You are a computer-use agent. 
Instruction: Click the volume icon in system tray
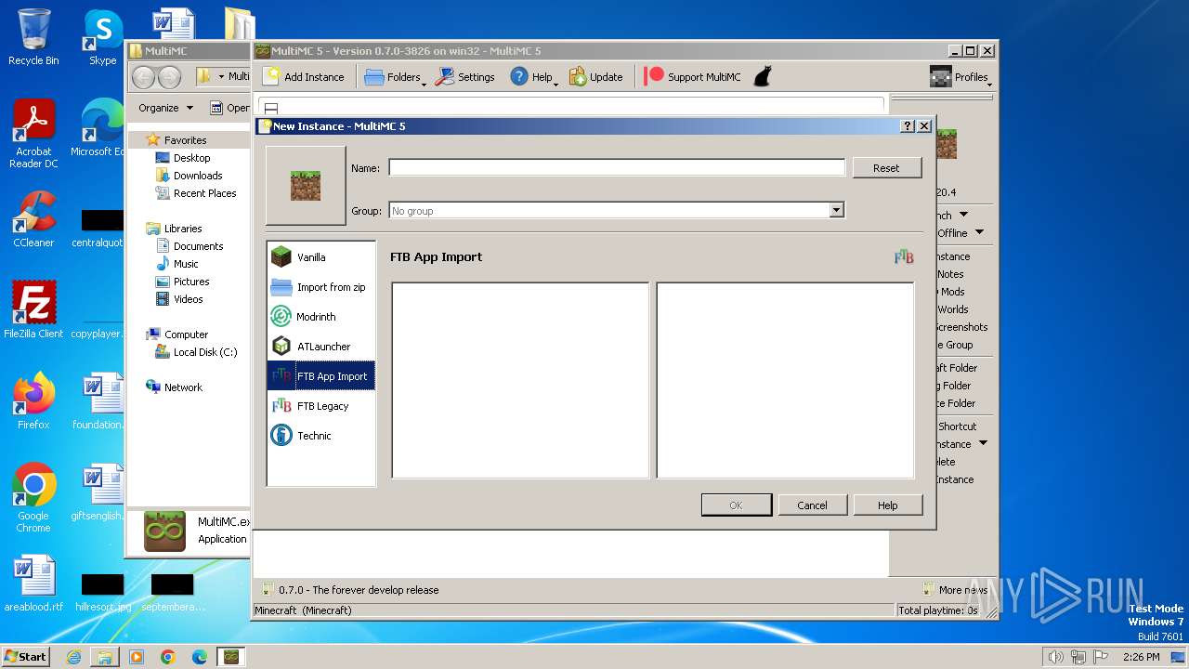click(1055, 657)
